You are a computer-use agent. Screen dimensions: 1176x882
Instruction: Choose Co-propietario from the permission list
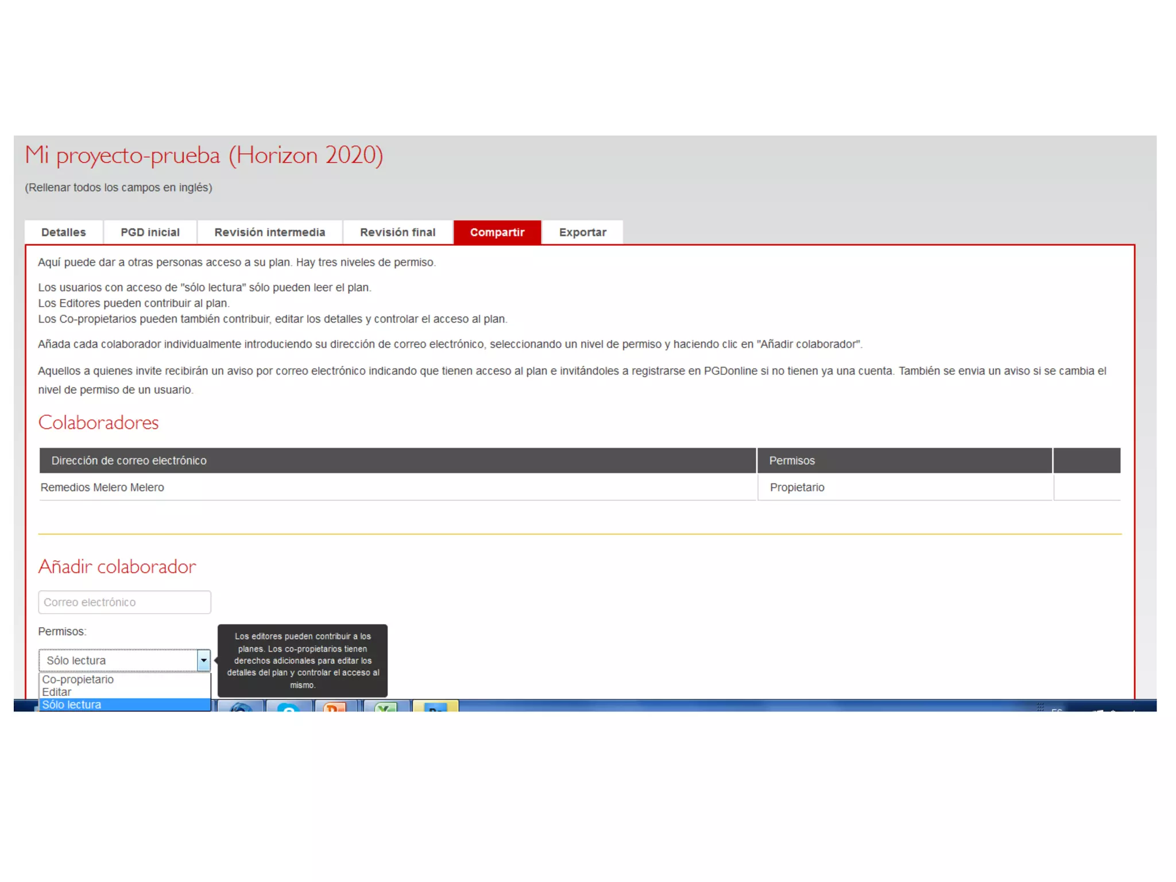(x=78, y=679)
